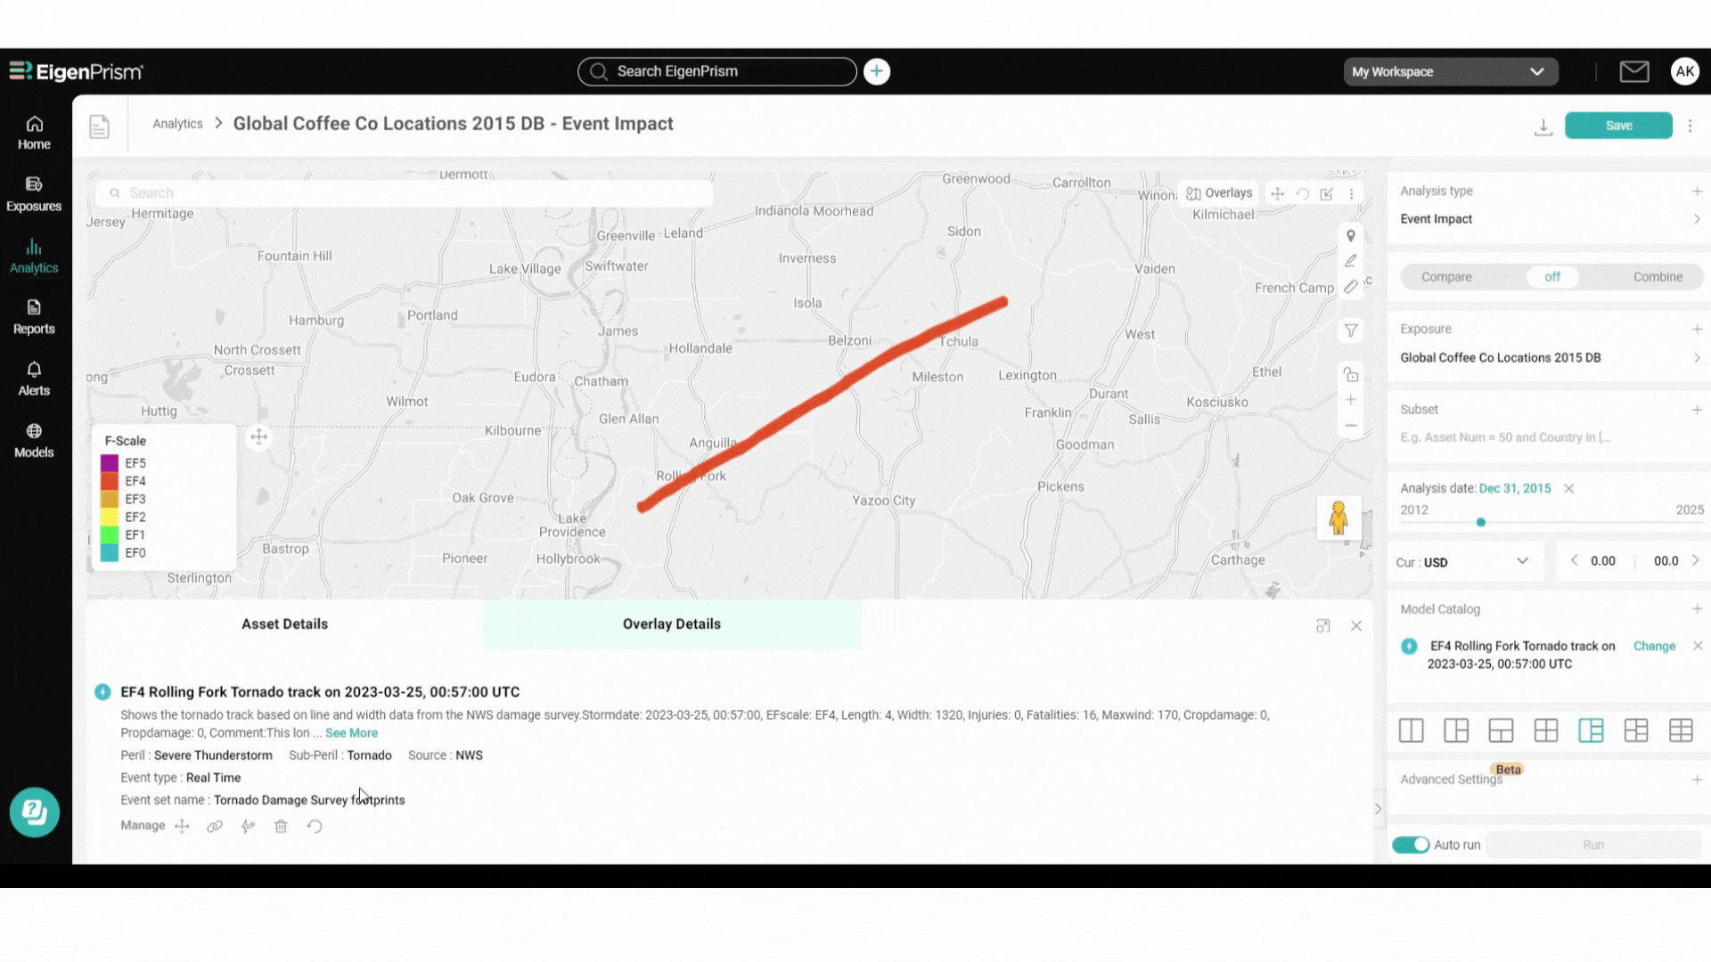Move the F-Scale legend handle
1711x962 pixels.
tap(258, 436)
